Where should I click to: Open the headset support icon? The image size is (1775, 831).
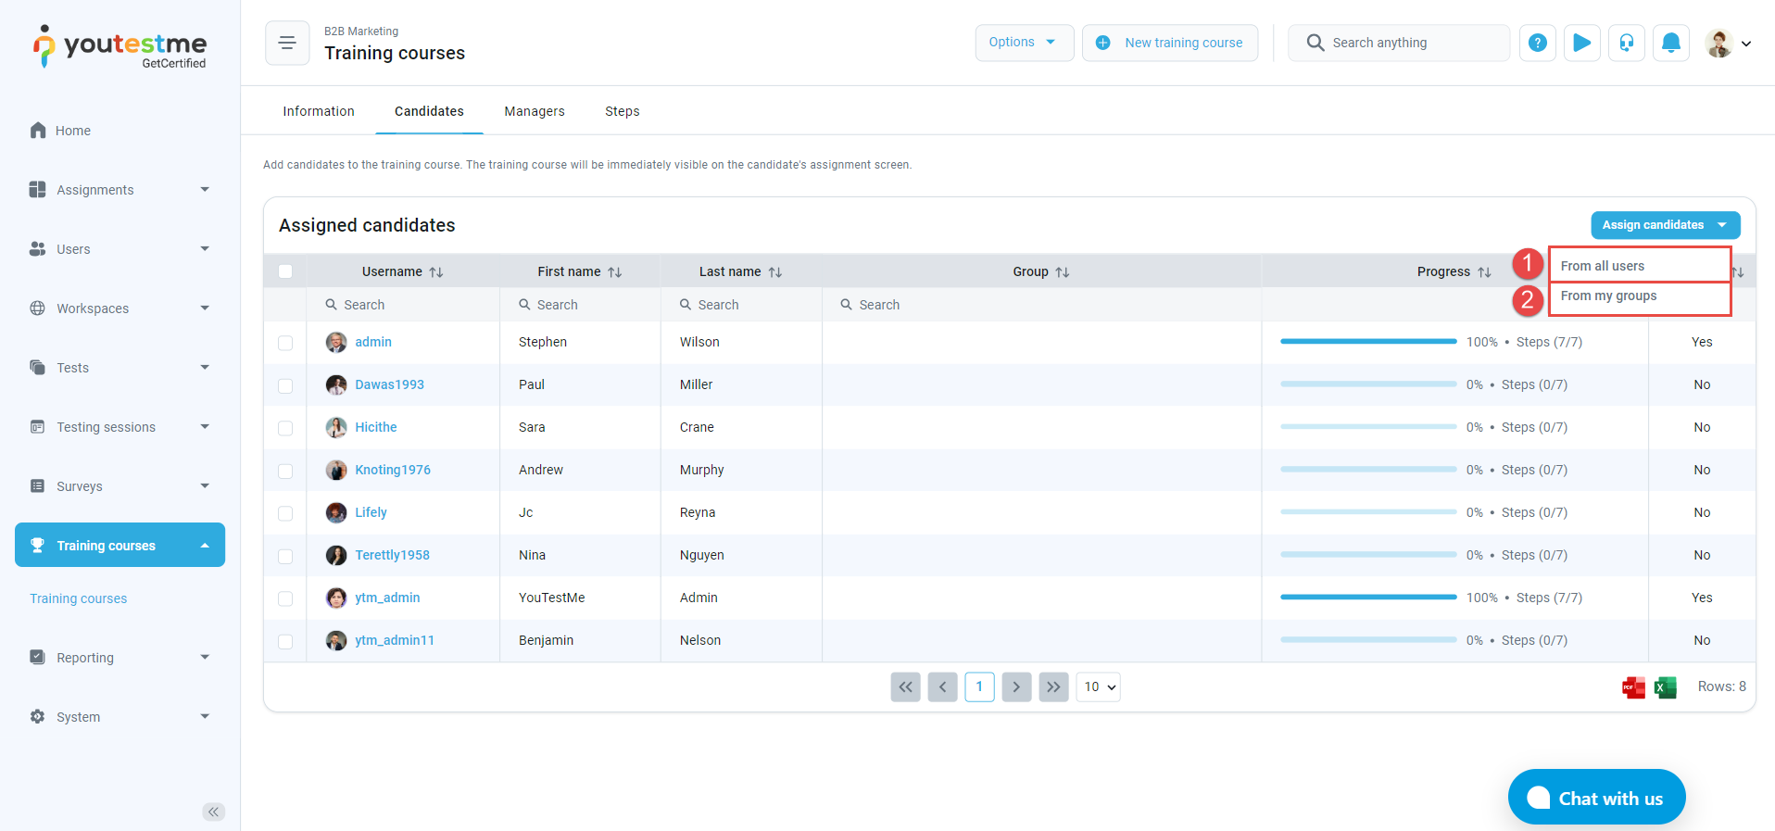(x=1626, y=43)
